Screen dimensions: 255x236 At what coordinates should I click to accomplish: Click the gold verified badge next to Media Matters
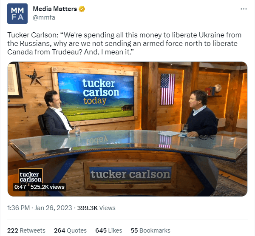(x=82, y=9)
